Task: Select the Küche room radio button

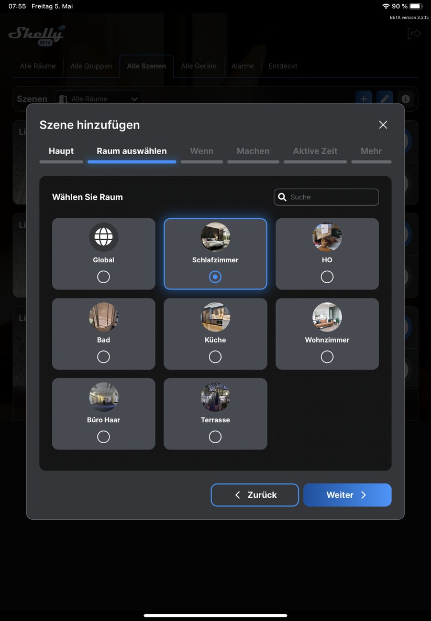Action: point(215,357)
